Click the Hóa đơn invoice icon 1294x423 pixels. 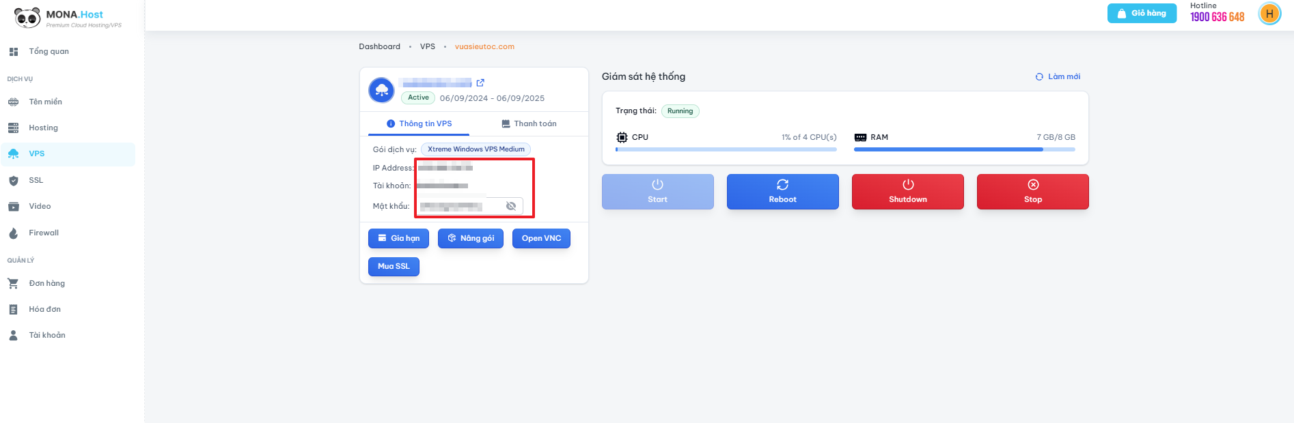tap(13, 310)
